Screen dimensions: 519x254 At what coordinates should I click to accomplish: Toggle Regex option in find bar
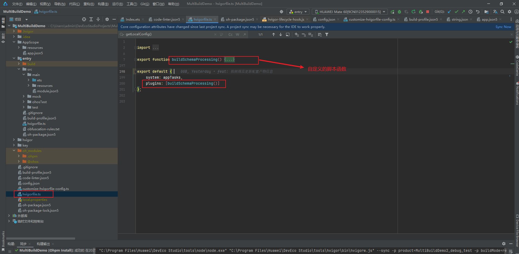click(245, 34)
